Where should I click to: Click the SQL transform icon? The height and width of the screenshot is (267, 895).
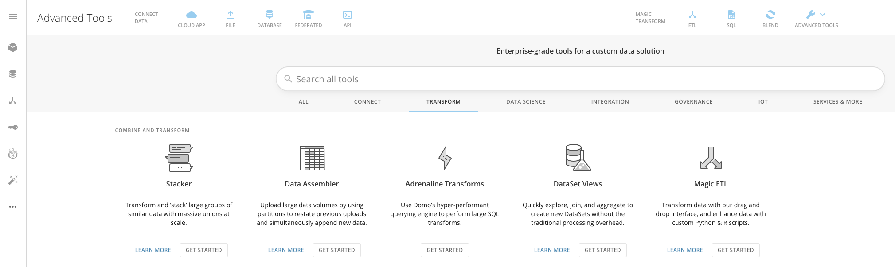[x=731, y=15]
